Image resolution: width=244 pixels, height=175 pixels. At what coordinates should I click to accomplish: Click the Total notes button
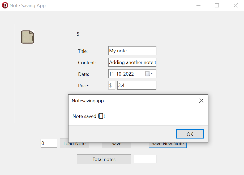point(104,159)
